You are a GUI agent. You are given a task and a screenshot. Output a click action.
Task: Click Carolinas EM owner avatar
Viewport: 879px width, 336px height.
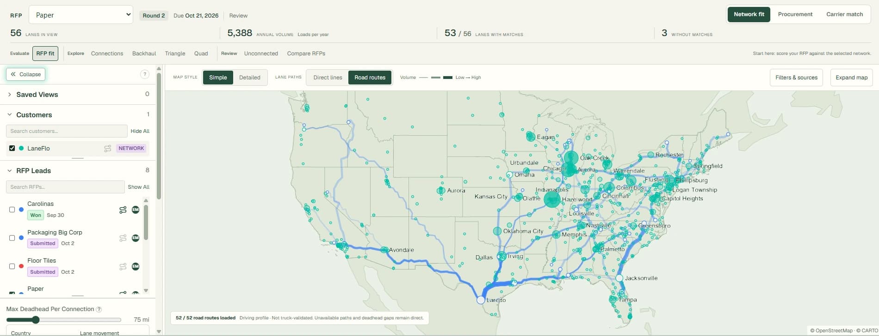point(136,210)
